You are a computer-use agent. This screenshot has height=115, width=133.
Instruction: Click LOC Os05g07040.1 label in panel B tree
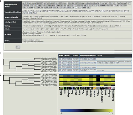point(49,61)
